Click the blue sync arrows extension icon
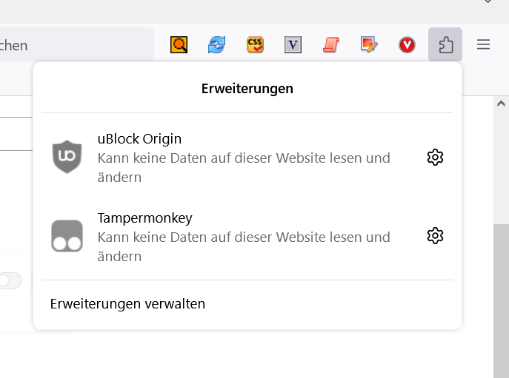The width and height of the screenshot is (509, 378). (x=217, y=45)
